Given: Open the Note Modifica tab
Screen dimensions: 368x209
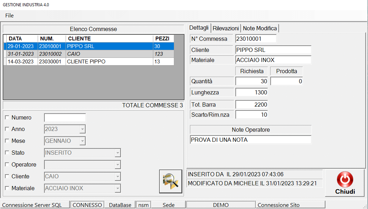Looking at the screenshot, I should (260, 28).
